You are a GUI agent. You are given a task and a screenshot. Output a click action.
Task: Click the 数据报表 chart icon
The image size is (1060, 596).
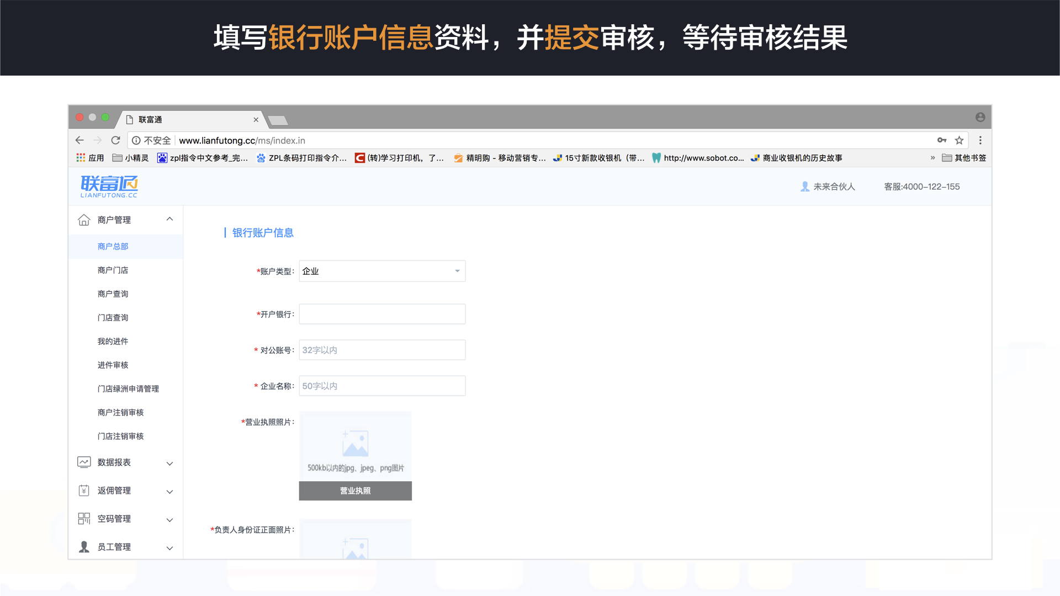[84, 462]
